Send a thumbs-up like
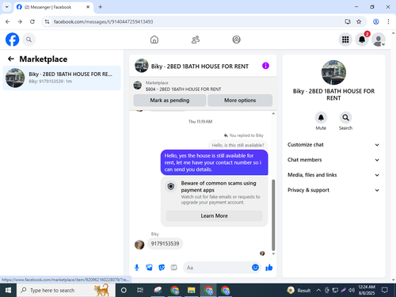Screen dimensions: 396x297 point(269,268)
